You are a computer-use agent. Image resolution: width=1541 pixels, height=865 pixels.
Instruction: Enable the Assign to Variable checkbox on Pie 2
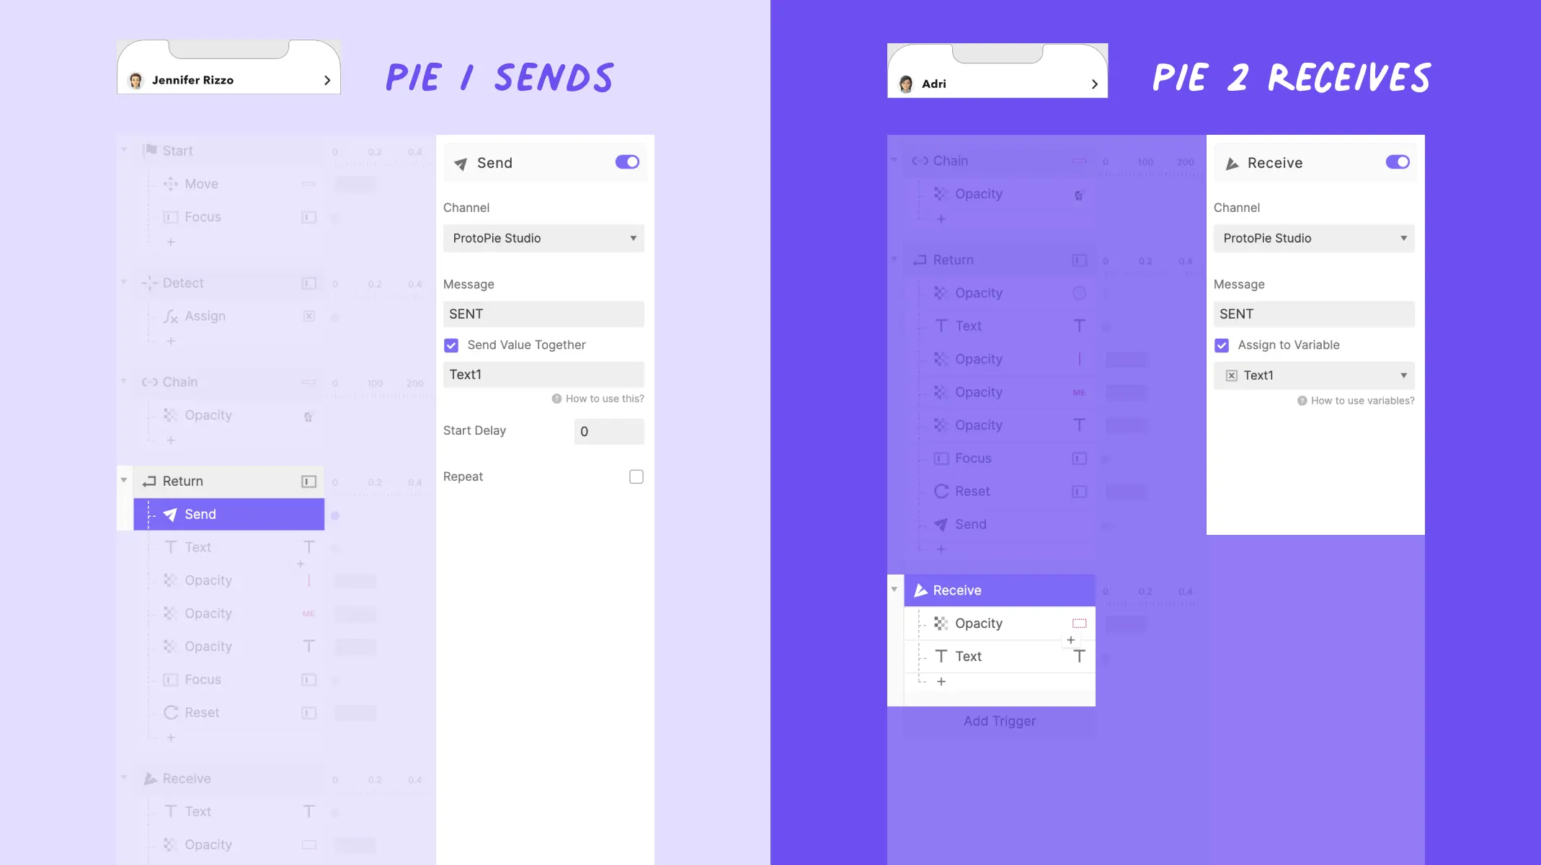pyautogui.click(x=1222, y=344)
